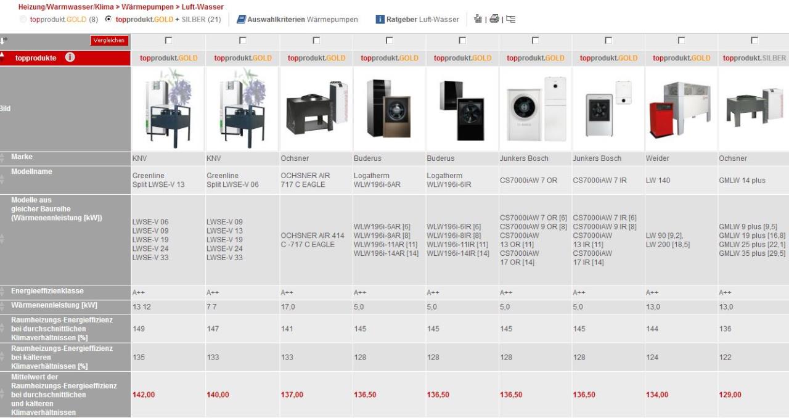Click the topprodukt.SILBER label

click(754, 58)
